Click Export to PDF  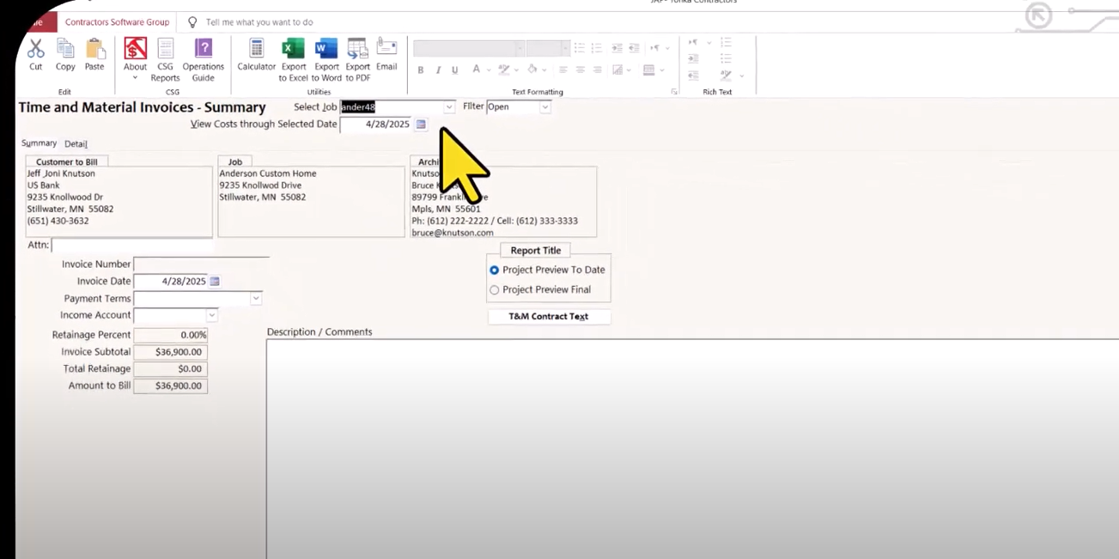point(356,57)
